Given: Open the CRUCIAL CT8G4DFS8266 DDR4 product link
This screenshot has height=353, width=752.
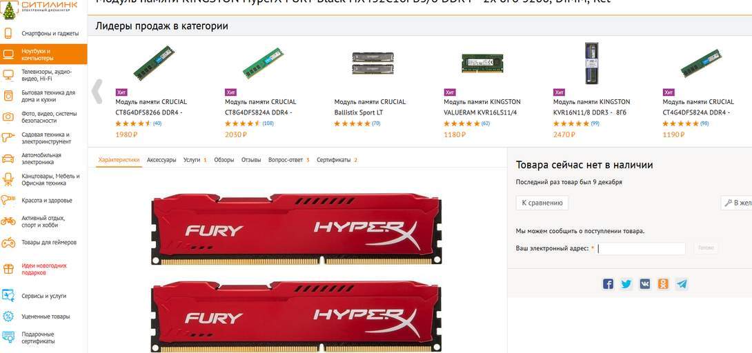Looking at the screenshot, I should 151,108.
